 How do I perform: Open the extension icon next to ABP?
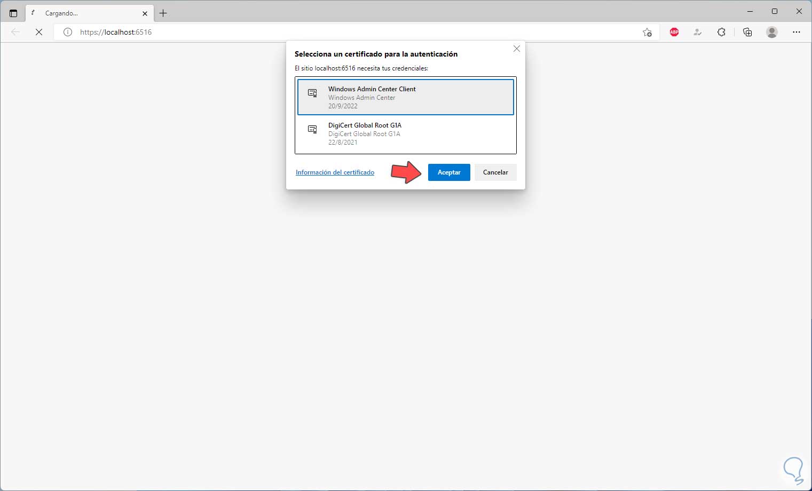[697, 32]
